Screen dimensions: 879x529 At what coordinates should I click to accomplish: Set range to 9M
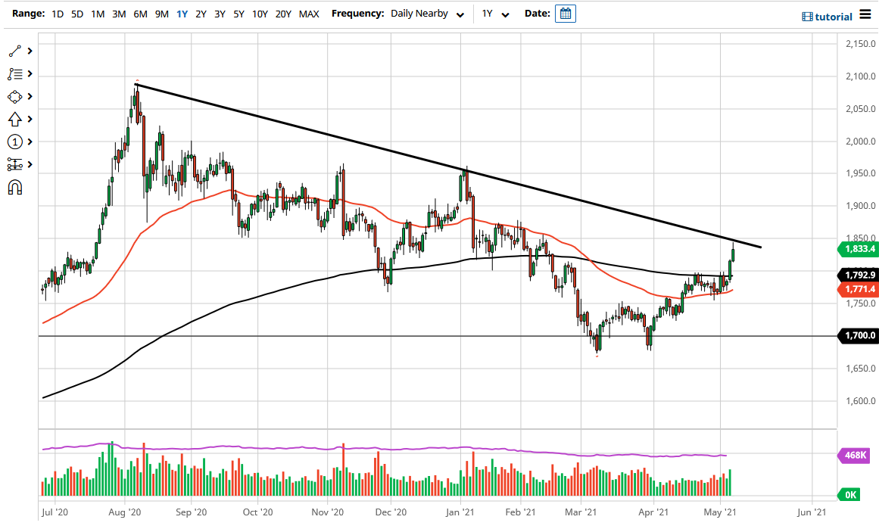click(161, 14)
